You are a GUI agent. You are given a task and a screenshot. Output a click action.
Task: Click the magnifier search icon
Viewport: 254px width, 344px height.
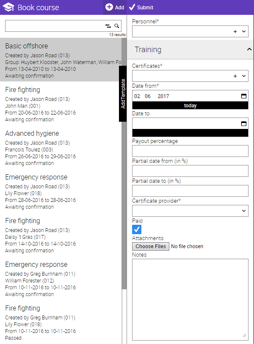pyautogui.click(x=117, y=26)
